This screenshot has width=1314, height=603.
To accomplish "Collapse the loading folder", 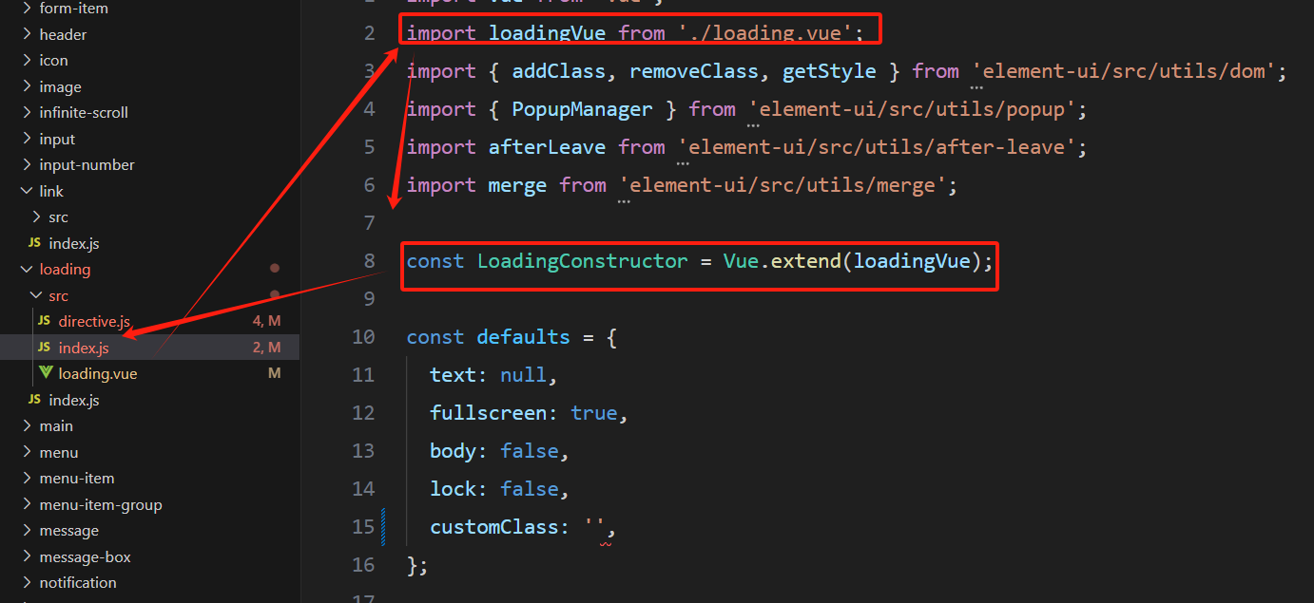I will coord(27,269).
